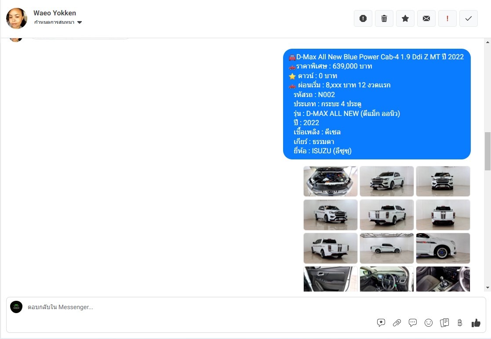Open the saved replies star bubble icon
Image resolution: width=491 pixels, height=339 pixels.
(381, 322)
